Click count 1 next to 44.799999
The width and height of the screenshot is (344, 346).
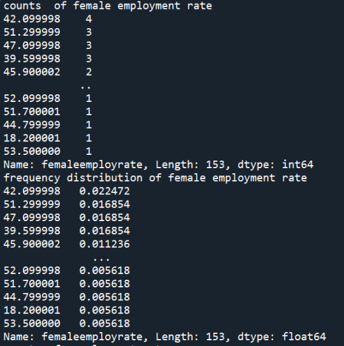tap(89, 125)
